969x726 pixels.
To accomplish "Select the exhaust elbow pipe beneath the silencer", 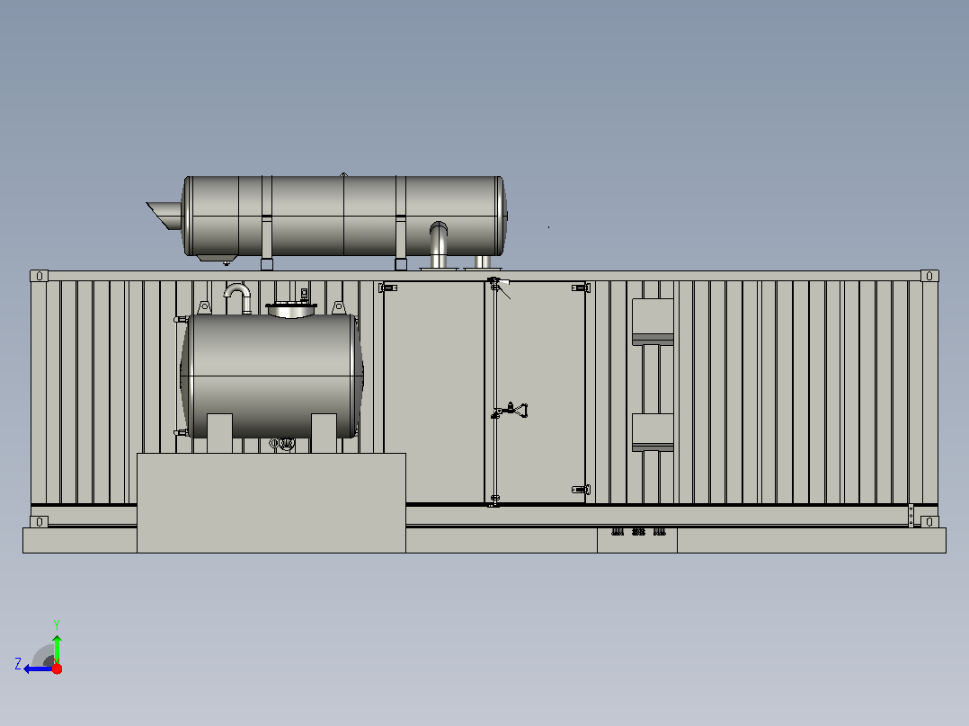I will 438,244.
